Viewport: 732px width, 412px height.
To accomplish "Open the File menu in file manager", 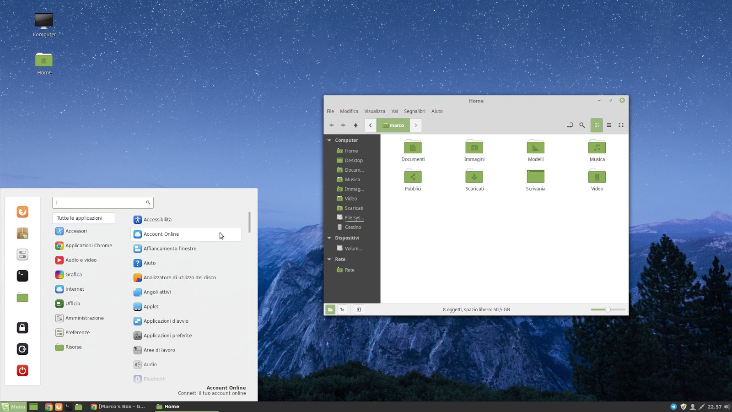I will click(x=330, y=111).
